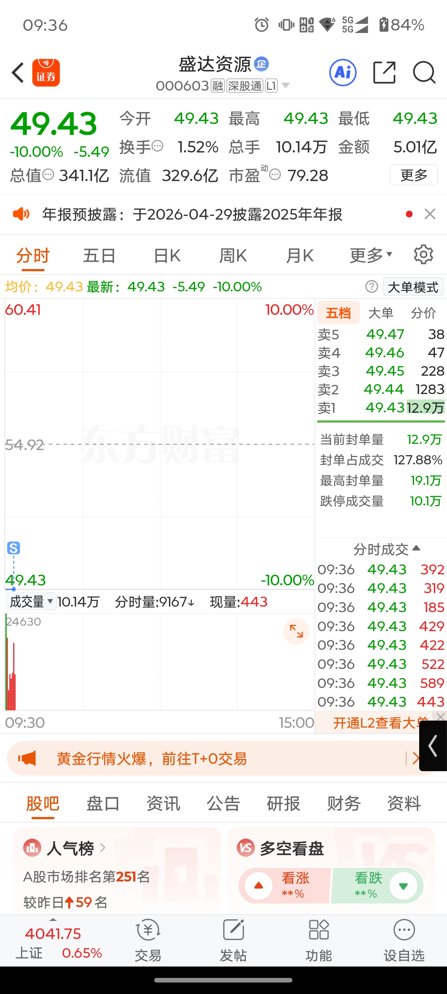Image resolution: width=447 pixels, height=994 pixels.
Task: Tap the 更多 button in quote panel
Action: (414, 175)
